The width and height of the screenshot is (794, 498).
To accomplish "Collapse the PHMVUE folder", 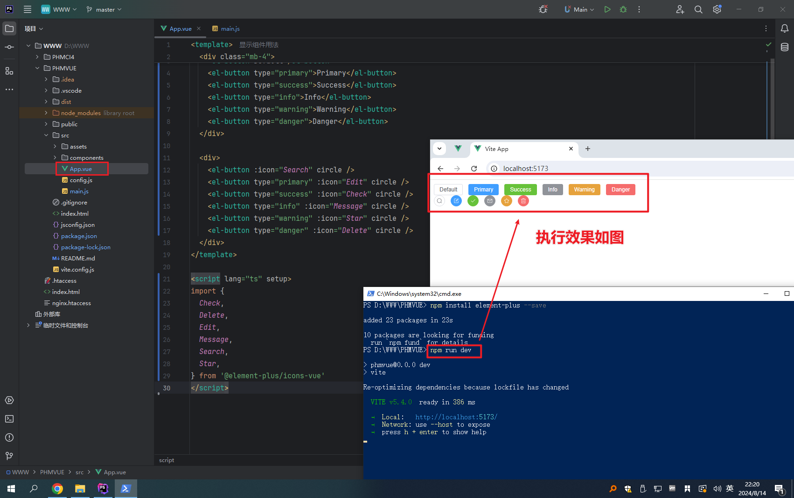I will point(37,68).
